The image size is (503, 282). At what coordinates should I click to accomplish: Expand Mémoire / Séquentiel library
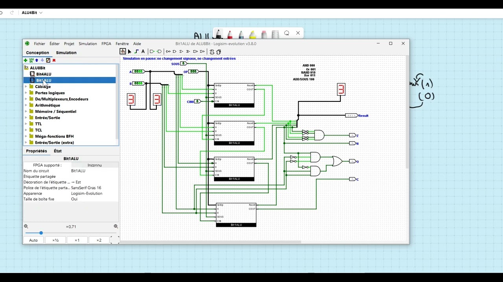tap(26, 112)
